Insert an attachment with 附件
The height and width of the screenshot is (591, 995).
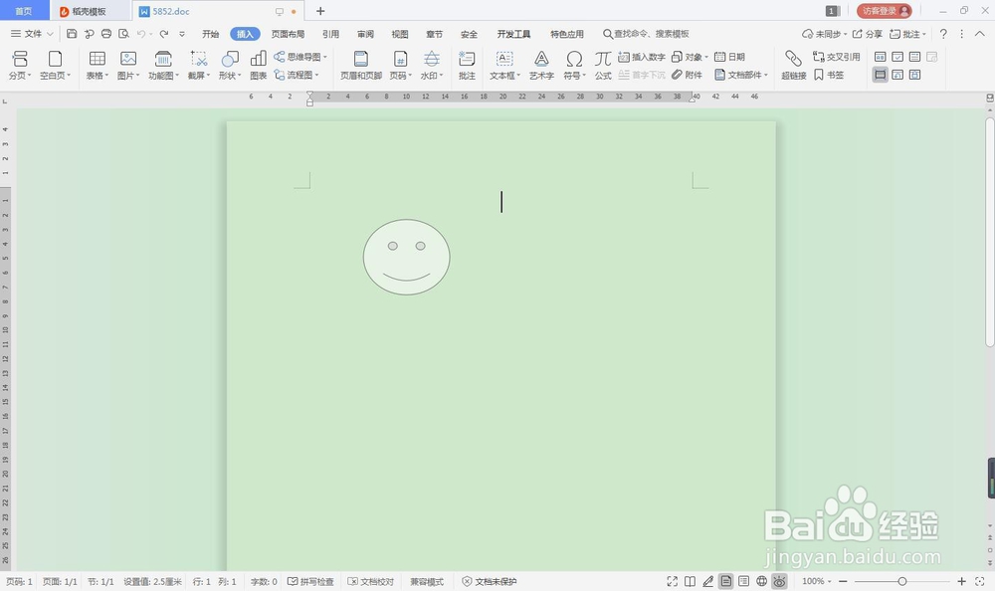click(x=686, y=74)
